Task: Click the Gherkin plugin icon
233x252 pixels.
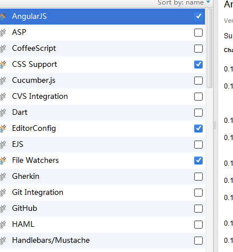Action: point(3,177)
